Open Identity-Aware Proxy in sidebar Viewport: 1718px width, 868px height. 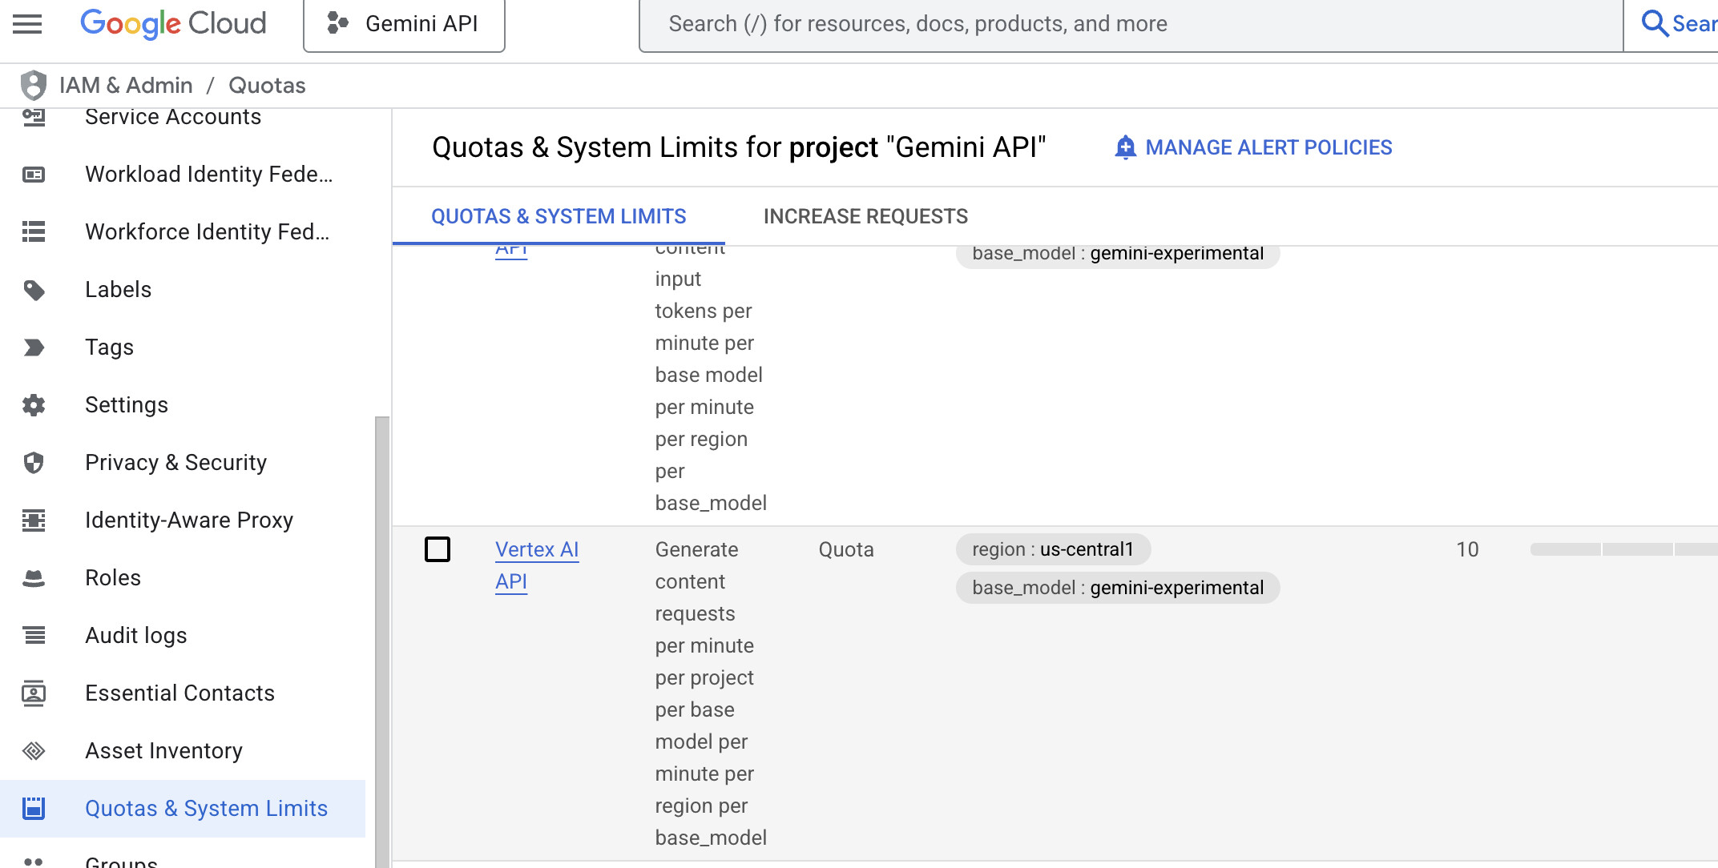tap(189, 520)
